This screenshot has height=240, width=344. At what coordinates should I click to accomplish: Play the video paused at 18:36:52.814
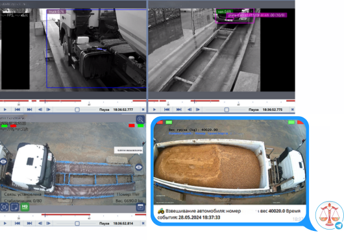(5, 223)
